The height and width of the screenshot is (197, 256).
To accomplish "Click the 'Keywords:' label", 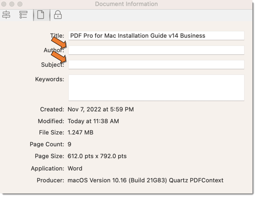I will (50, 79).
